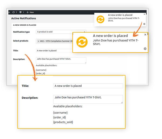This screenshot has height=139, width=162.
Task: Click the small orange sync notification icon
Action: [100, 19]
